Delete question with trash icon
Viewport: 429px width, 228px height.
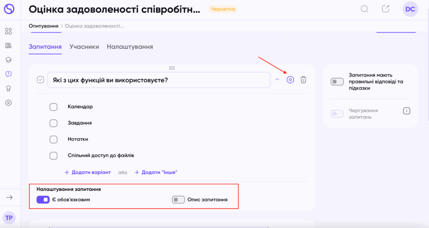304,80
